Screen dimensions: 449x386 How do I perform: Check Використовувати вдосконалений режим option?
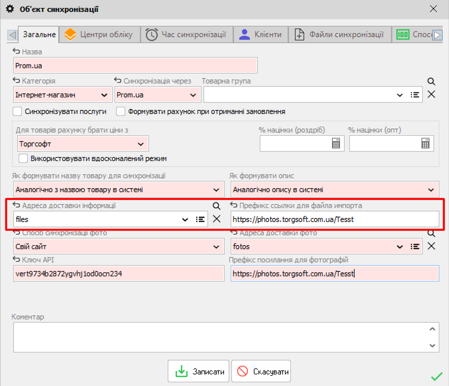23,158
